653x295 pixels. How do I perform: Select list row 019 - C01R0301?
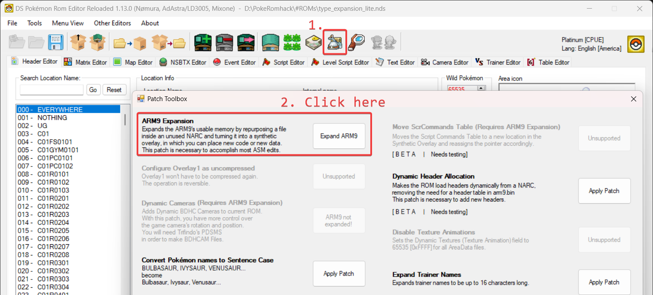click(68, 263)
